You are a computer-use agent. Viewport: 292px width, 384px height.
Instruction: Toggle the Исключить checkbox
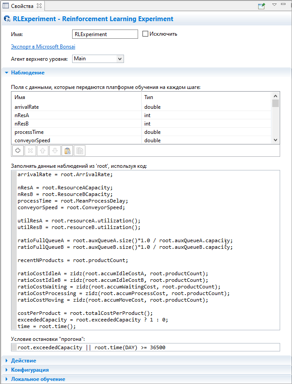coord(145,34)
